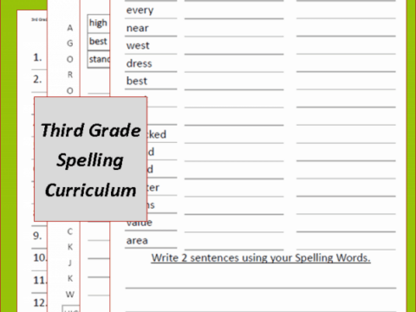Click letter "W" in the word search column
Image resolution: width=416 pixels, height=312 pixels.
coord(70,294)
